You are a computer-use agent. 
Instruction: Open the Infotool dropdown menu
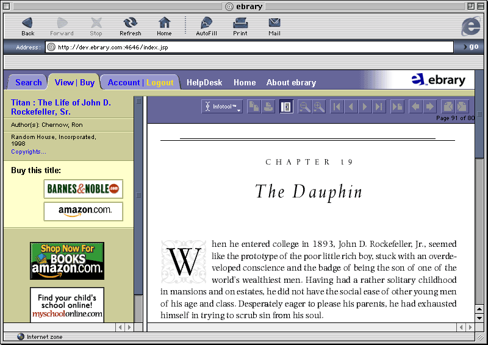pyautogui.click(x=222, y=107)
